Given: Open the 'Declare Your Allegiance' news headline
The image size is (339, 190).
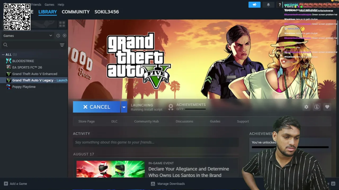Looking at the screenshot, I should [189, 172].
